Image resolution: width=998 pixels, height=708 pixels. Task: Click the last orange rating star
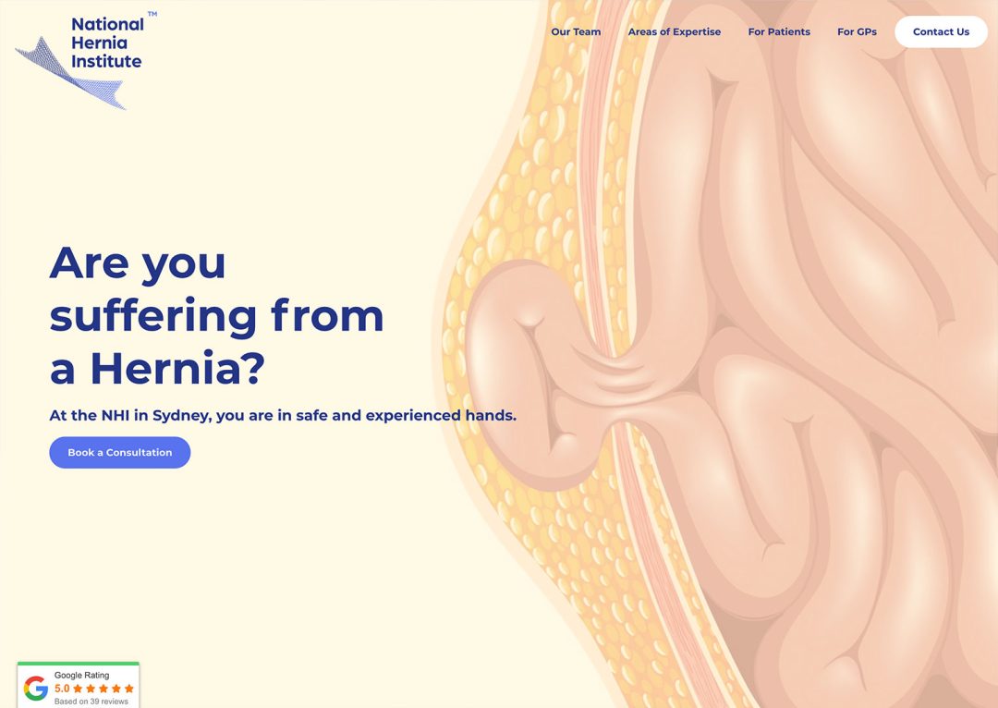point(129,689)
